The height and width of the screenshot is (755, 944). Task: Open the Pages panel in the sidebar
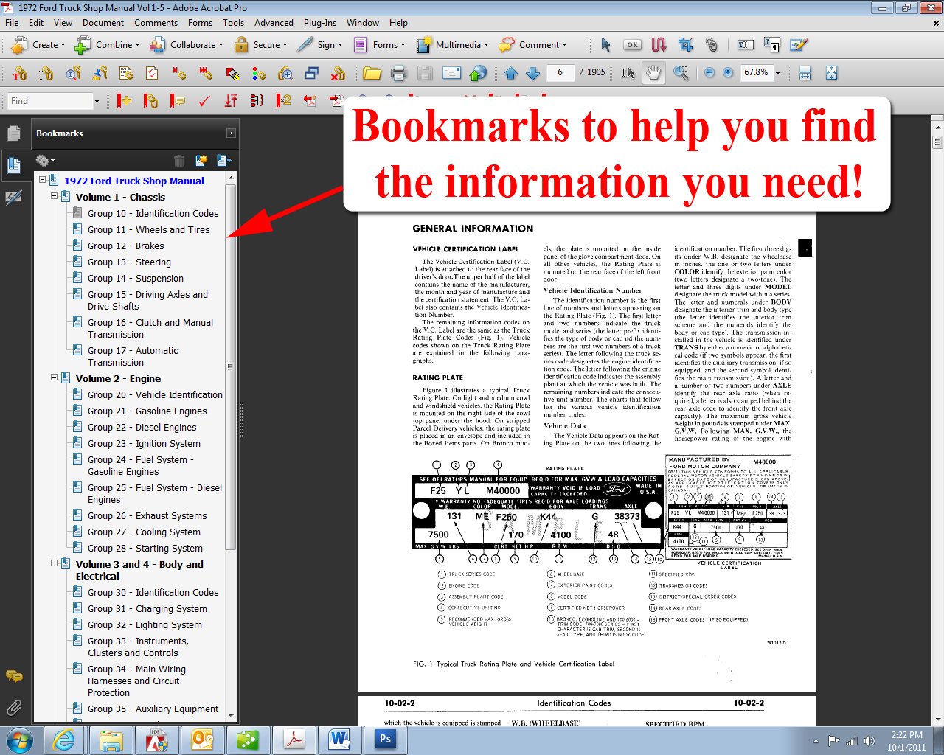tap(15, 133)
